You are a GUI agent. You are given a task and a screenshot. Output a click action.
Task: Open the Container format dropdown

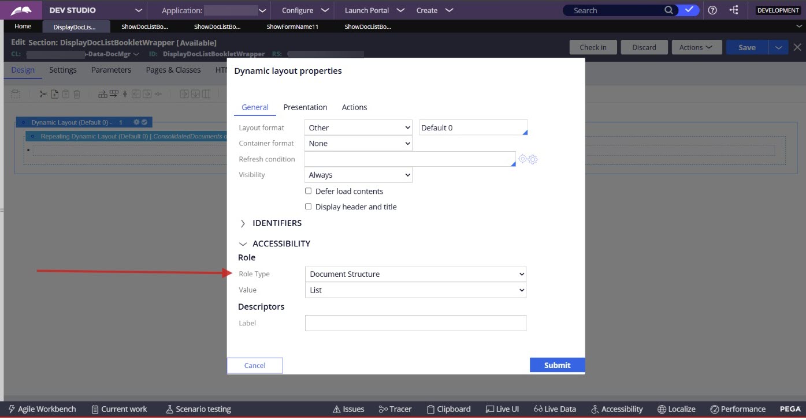(358, 143)
